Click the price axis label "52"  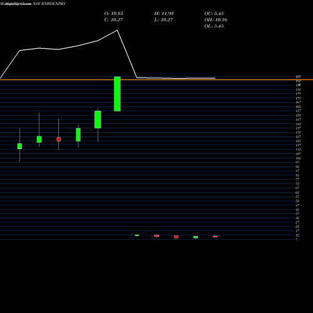pyautogui.click(x=297, y=201)
